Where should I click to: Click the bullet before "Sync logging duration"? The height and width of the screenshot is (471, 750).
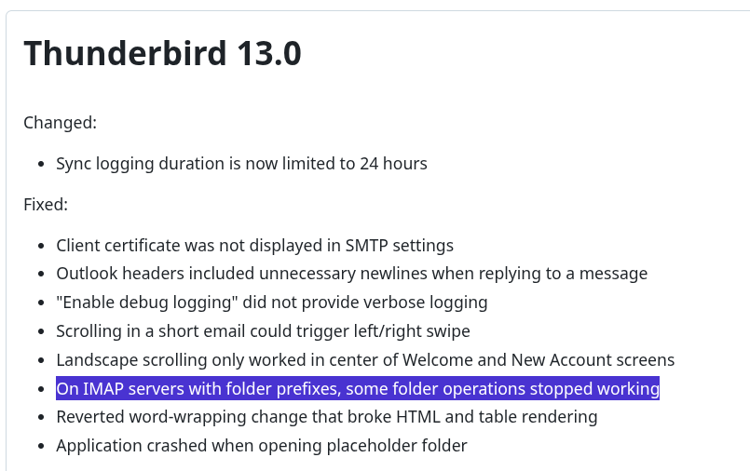point(41,165)
